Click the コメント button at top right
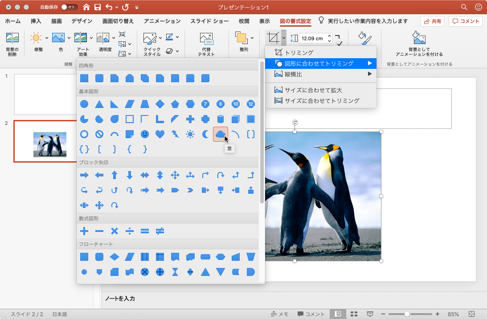487x319 pixels. point(466,21)
